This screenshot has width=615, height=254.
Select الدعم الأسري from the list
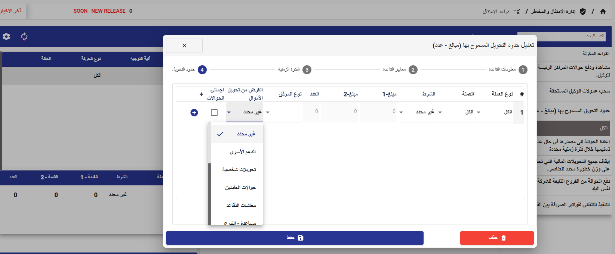(x=243, y=152)
